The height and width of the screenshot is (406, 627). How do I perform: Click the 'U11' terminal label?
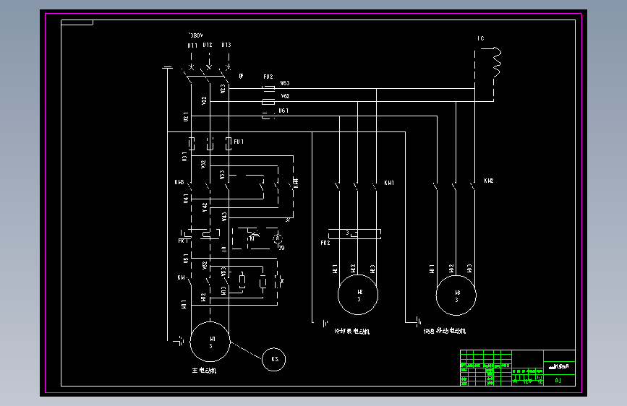pos(192,46)
